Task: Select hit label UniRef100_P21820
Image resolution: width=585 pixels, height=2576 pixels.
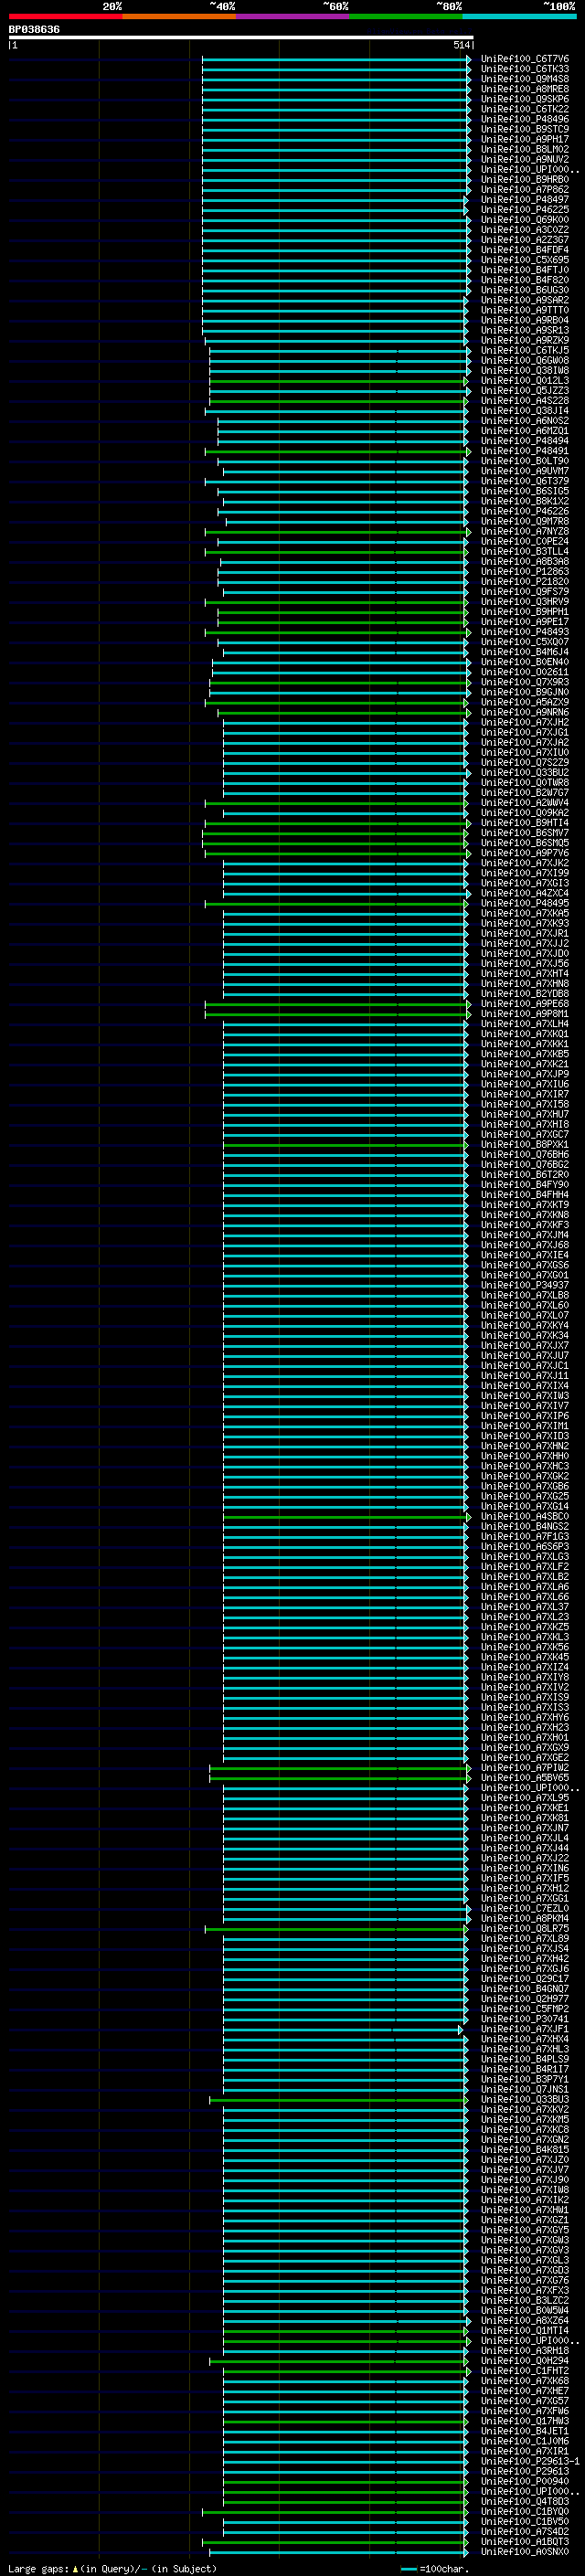Action: tap(525, 582)
